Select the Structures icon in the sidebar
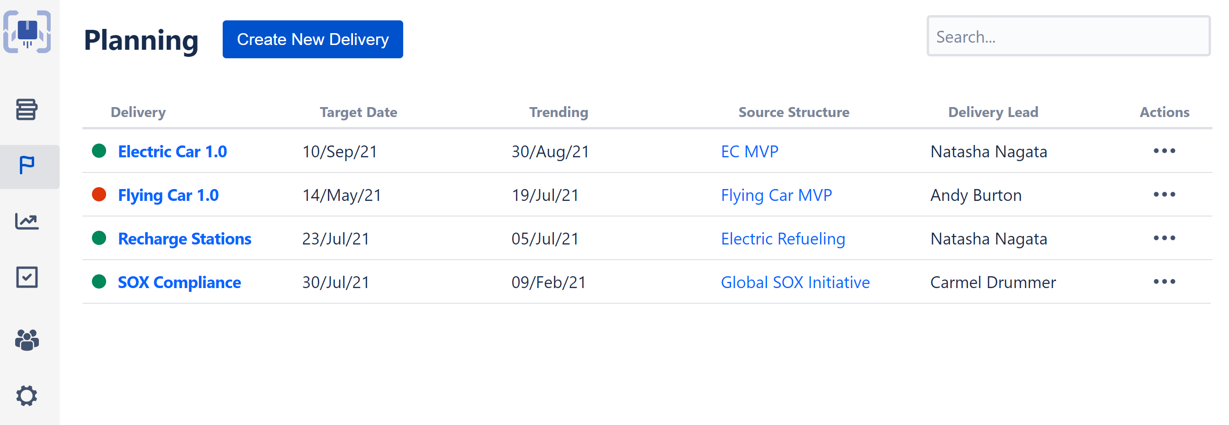This screenshot has height=425, width=1229. 27,110
